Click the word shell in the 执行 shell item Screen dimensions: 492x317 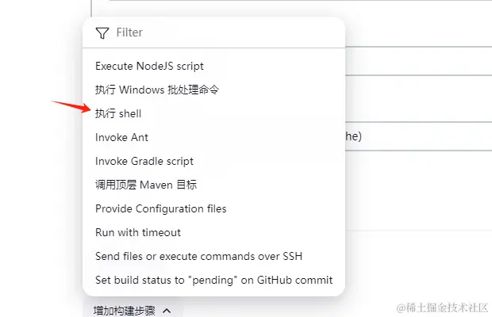click(130, 113)
